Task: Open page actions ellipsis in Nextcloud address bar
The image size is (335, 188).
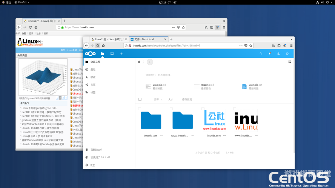Action: [x=241, y=45]
